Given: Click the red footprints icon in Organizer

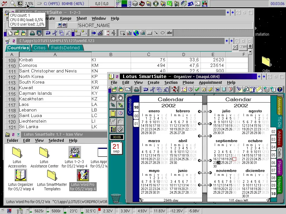Looking at the screenshot, I should tap(175, 89).
